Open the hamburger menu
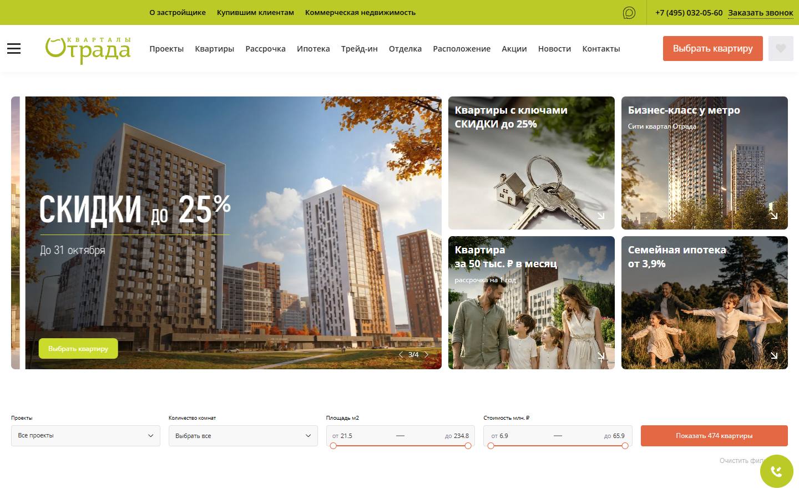The image size is (799, 499). pyautogui.click(x=14, y=49)
